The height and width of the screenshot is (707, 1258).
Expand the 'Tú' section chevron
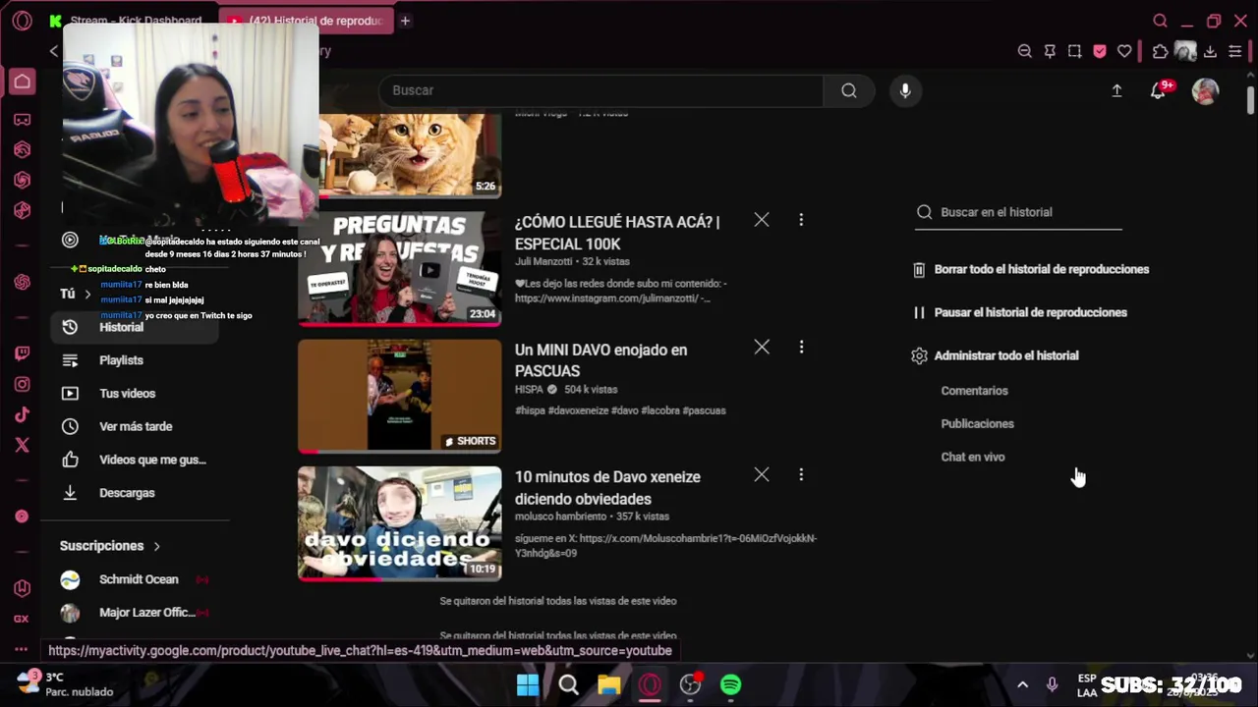pyautogui.click(x=87, y=294)
